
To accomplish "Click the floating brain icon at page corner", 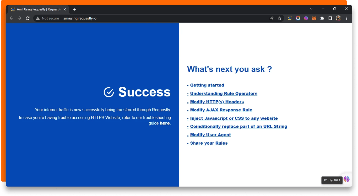I will (347, 179).
